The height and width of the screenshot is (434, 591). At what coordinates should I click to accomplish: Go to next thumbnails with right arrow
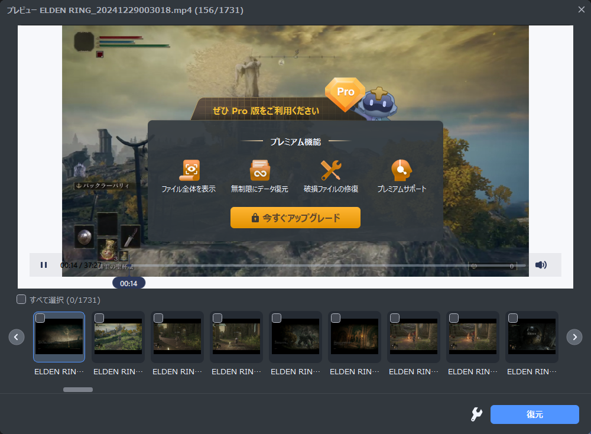coord(574,337)
